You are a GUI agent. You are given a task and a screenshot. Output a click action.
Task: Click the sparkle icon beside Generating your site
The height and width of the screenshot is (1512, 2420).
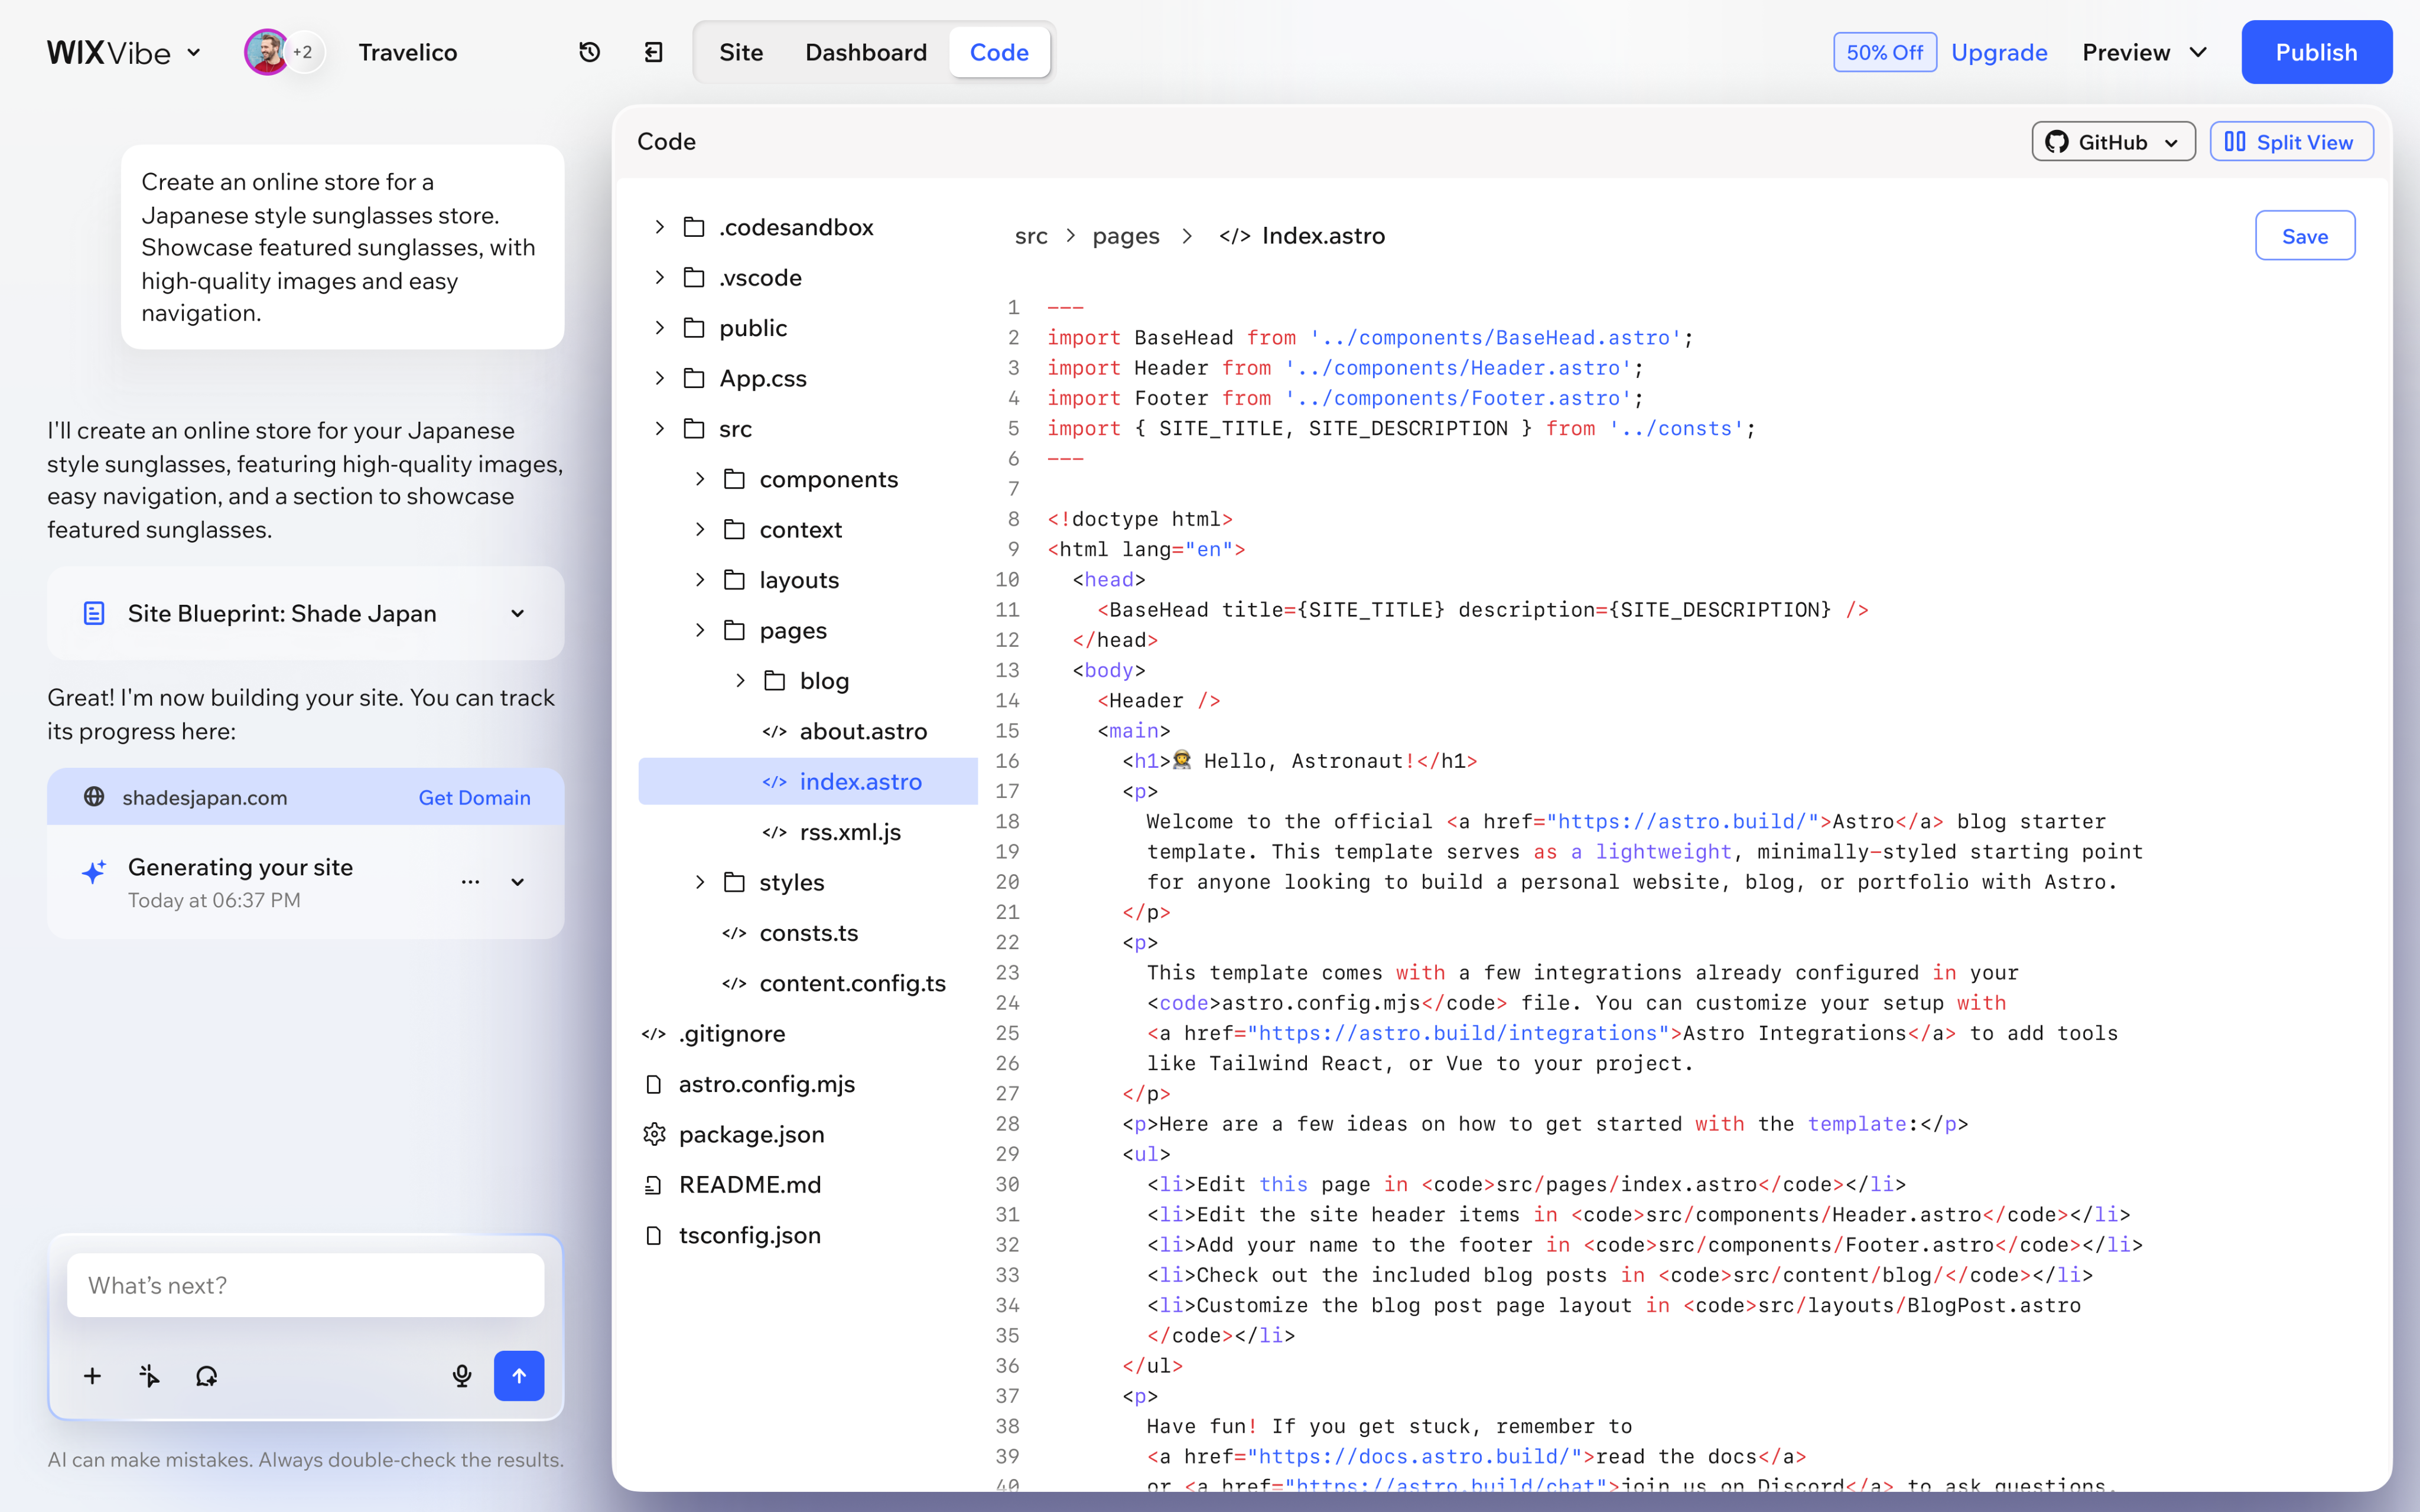94,871
